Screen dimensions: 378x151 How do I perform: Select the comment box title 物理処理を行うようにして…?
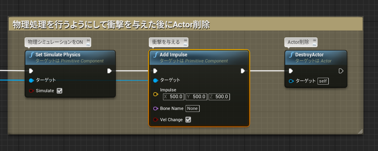111,25
